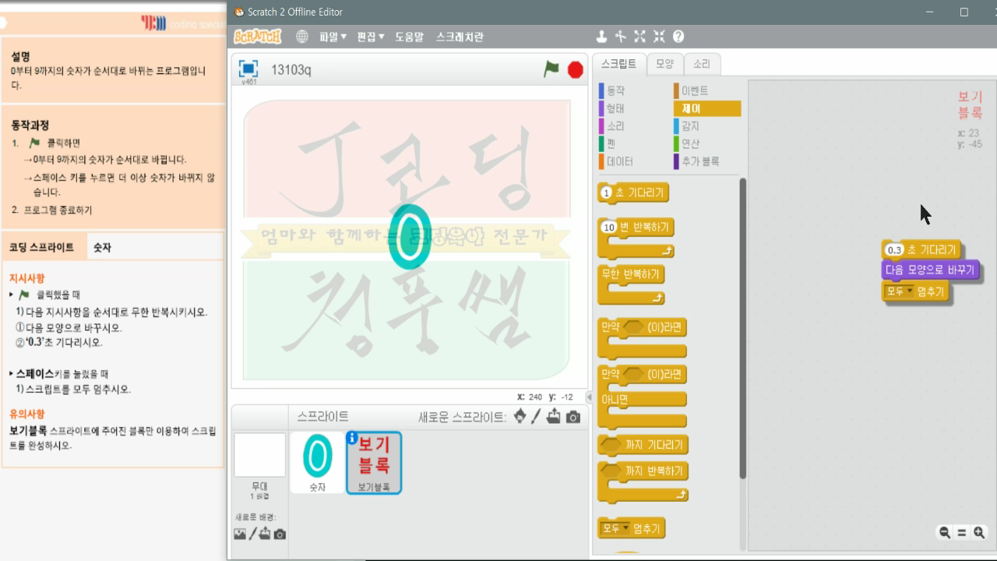Switch to the 모양 tab
The height and width of the screenshot is (561, 997).
(664, 65)
